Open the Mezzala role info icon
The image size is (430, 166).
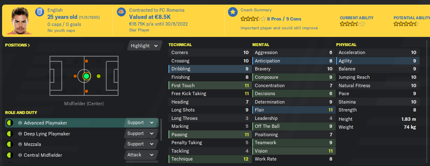20,144
